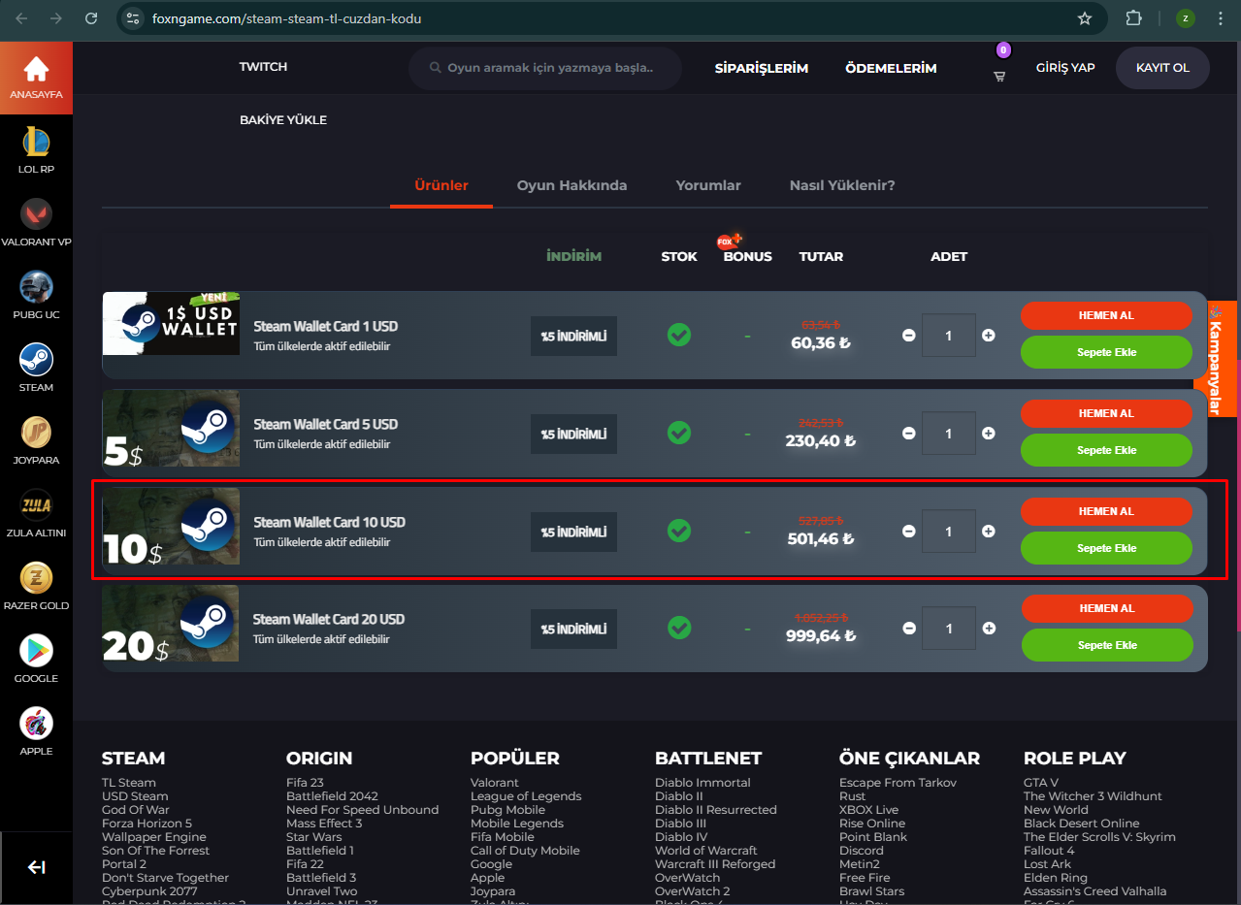Screen dimensions: 1241x905
Task: Open TL Steam footer link
Action: tap(129, 783)
